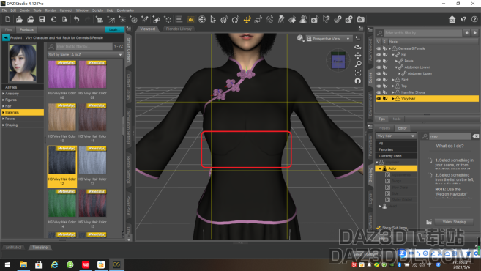
Task: Open the Timeline tab
Action: click(40, 248)
